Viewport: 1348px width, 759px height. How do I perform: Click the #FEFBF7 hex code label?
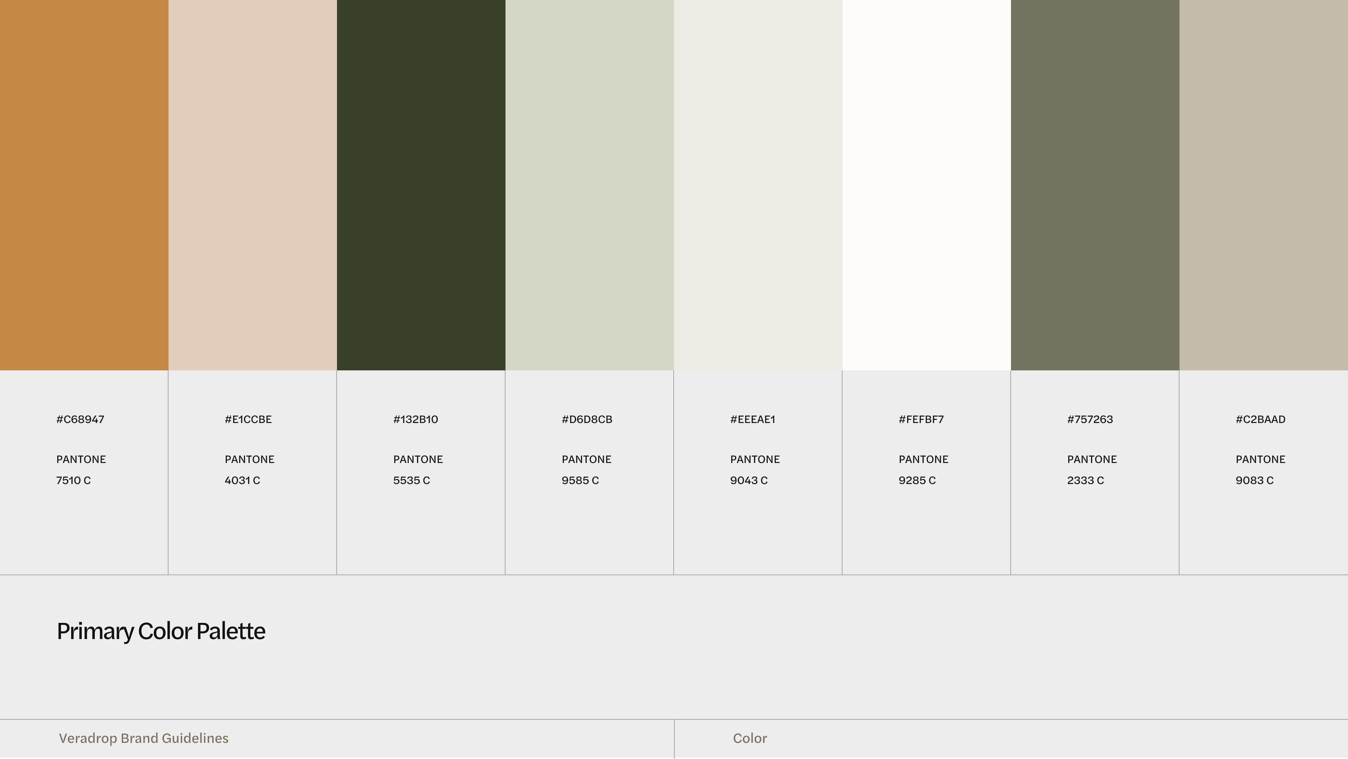click(x=921, y=419)
